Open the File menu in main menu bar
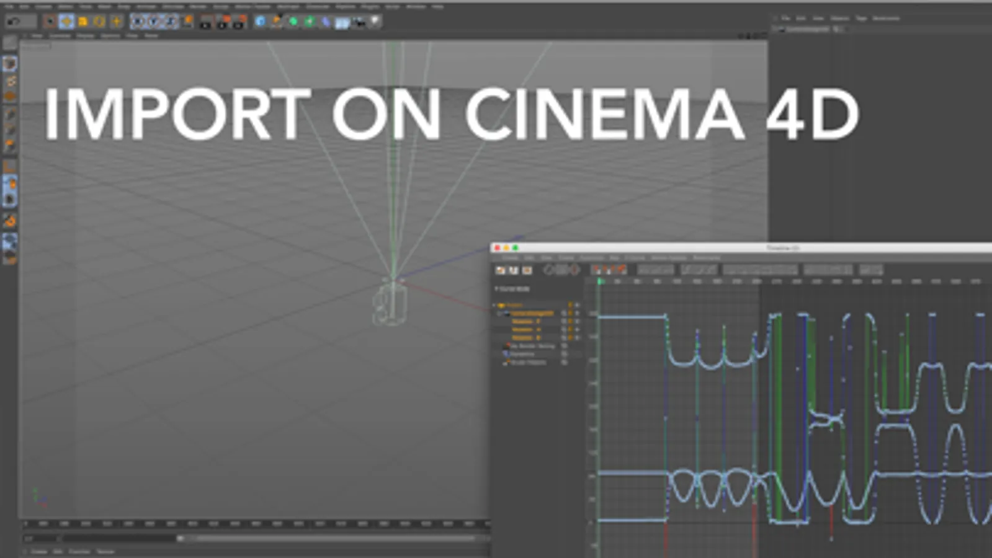The width and height of the screenshot is (992, 558). tap(9, 6)
